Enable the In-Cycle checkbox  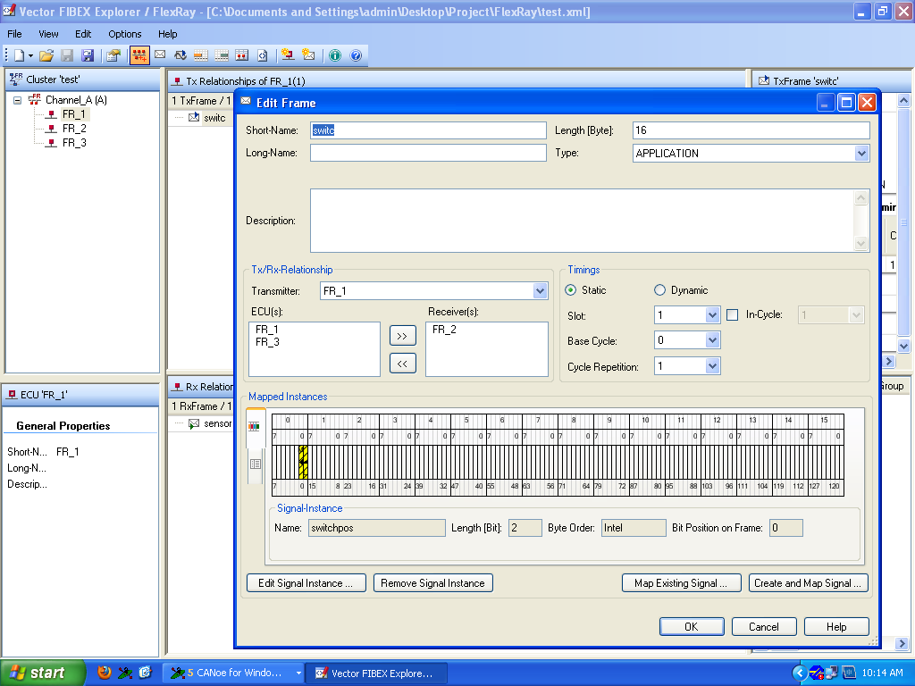(x=733, y=315)
